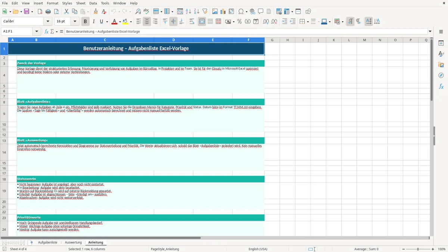Image resolution: width=448 pixels, height=252 pixels.
Task: Toggle the AutoFilter funnel
Action: point(205,12)
